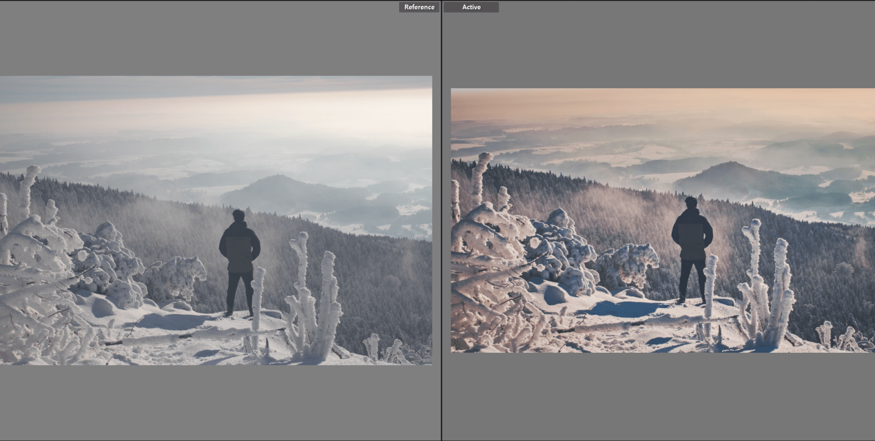
Task: Click the Active label
Action: (x=471, y=7)
